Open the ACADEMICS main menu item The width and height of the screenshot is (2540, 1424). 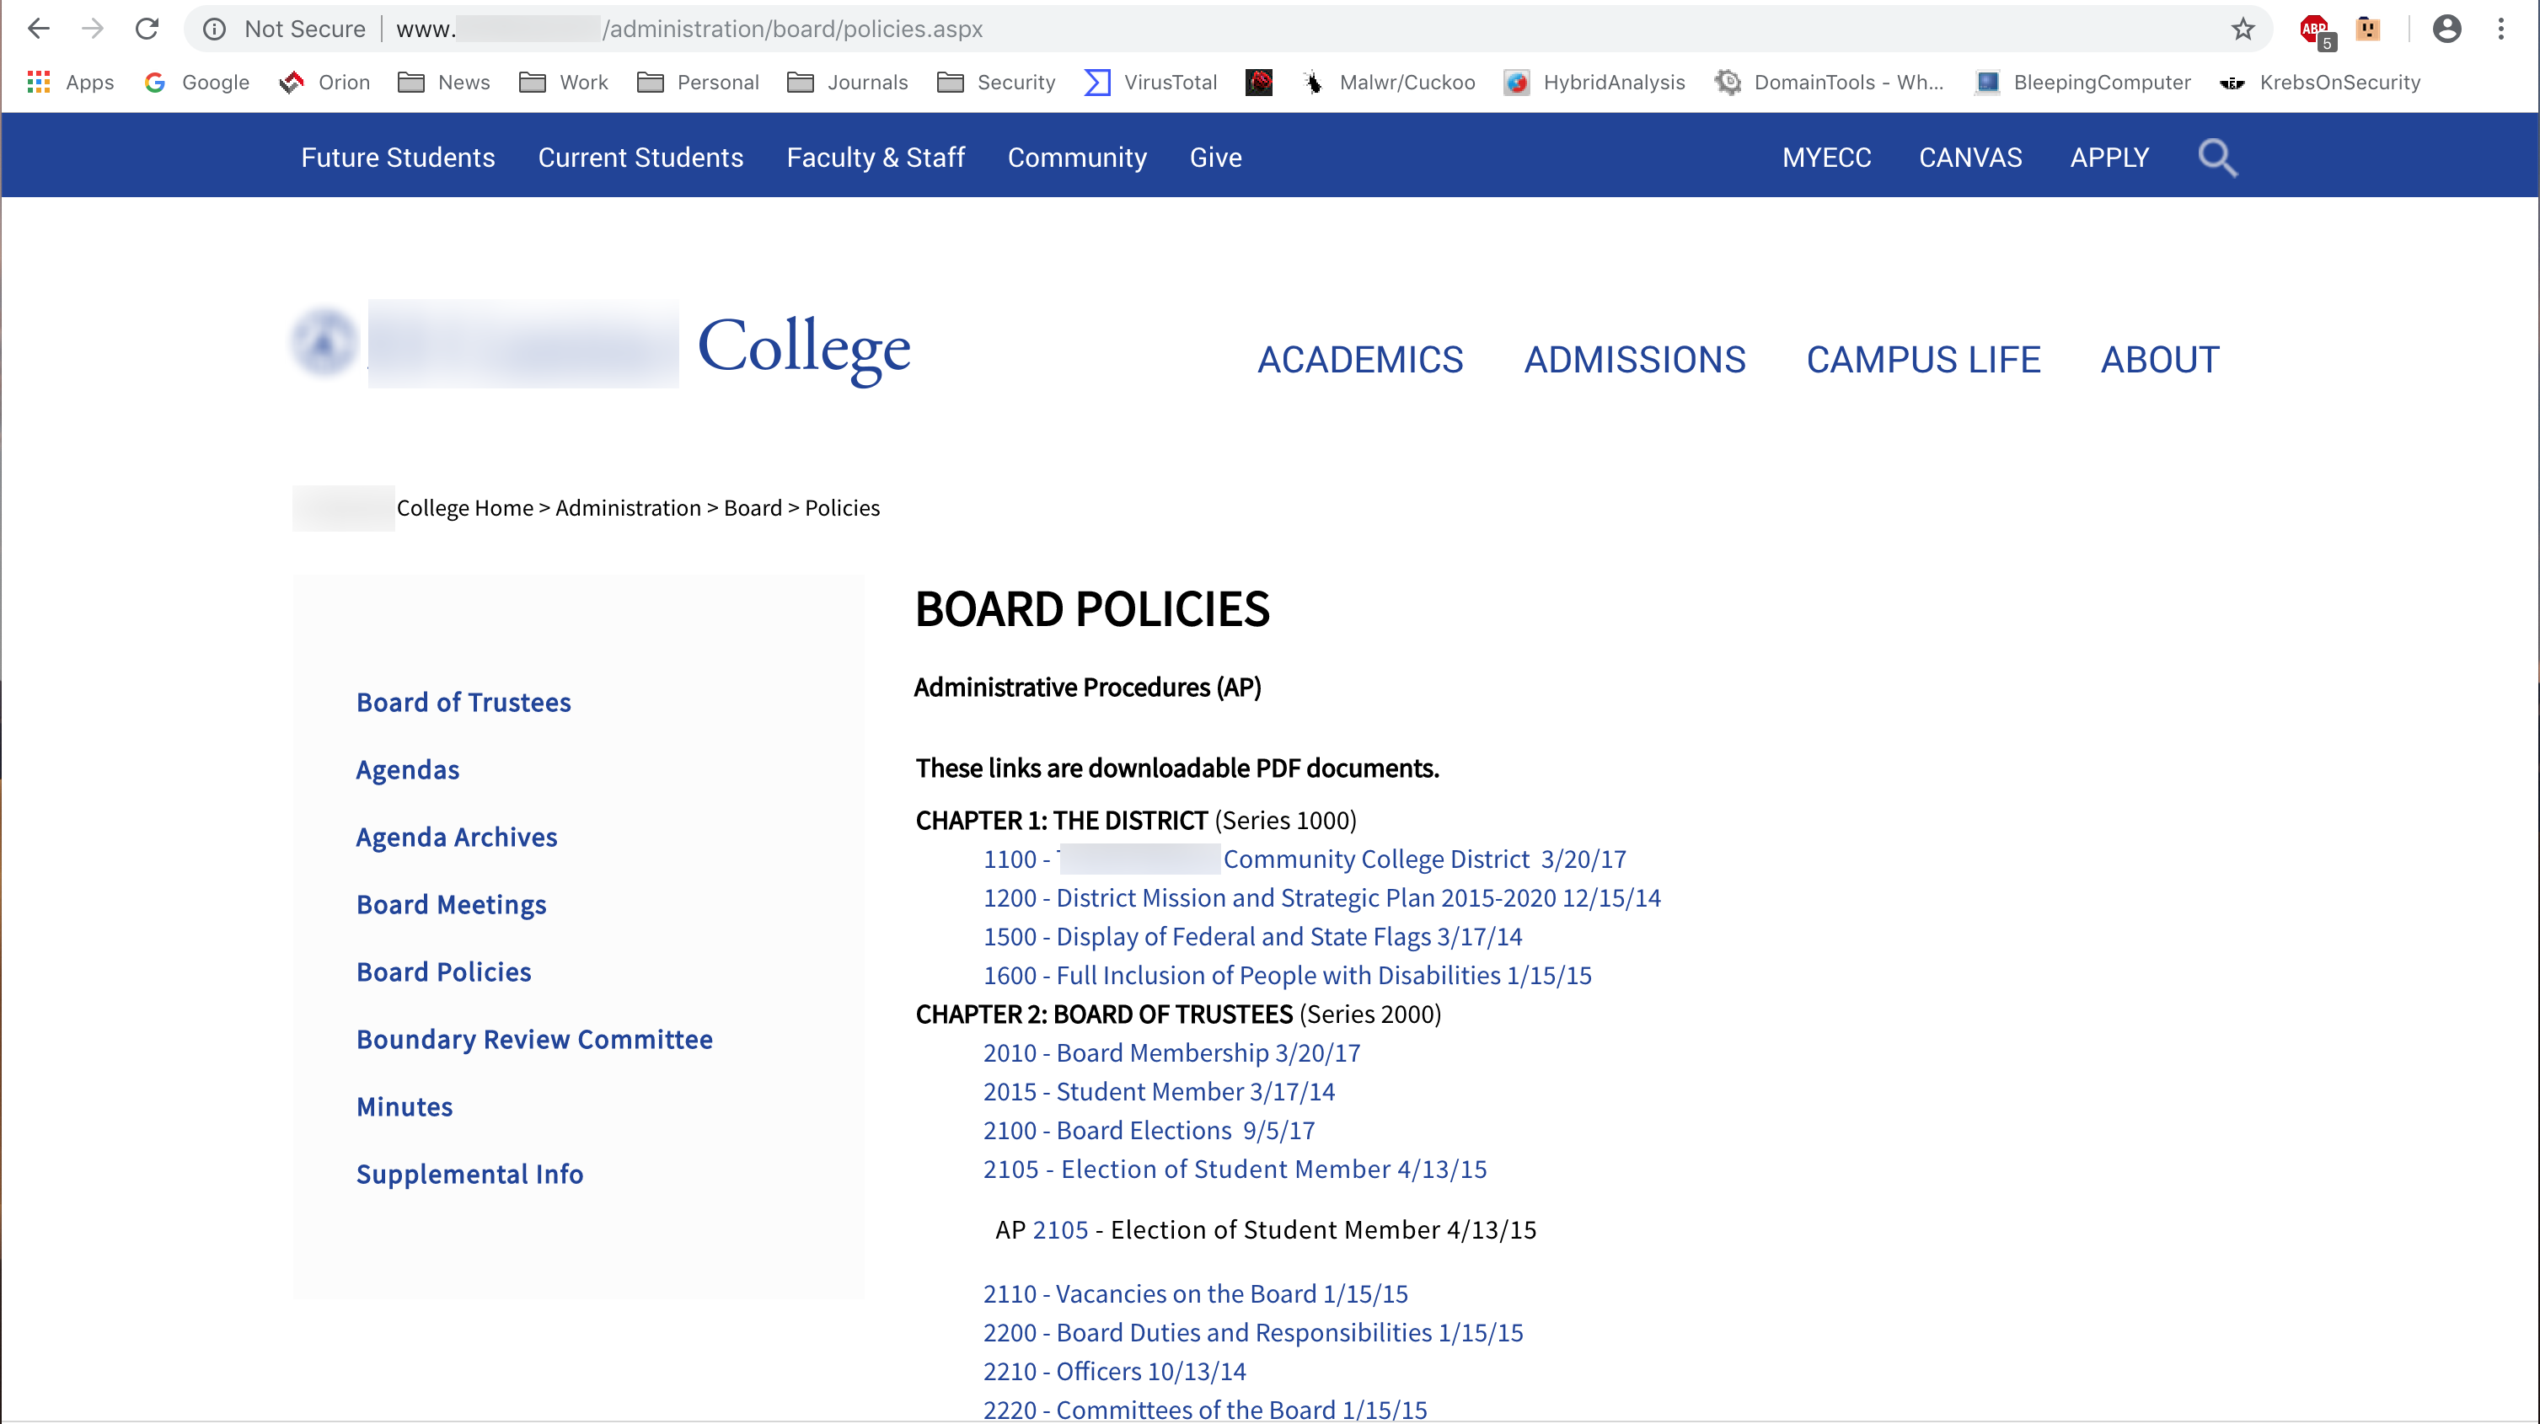pyautogui.click(x=1359, y=360)
